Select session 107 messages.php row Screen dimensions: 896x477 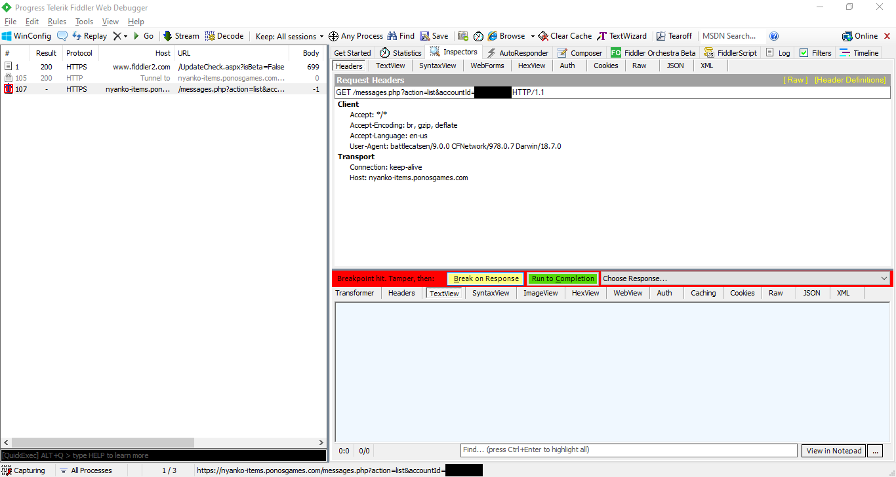[163, 89]
